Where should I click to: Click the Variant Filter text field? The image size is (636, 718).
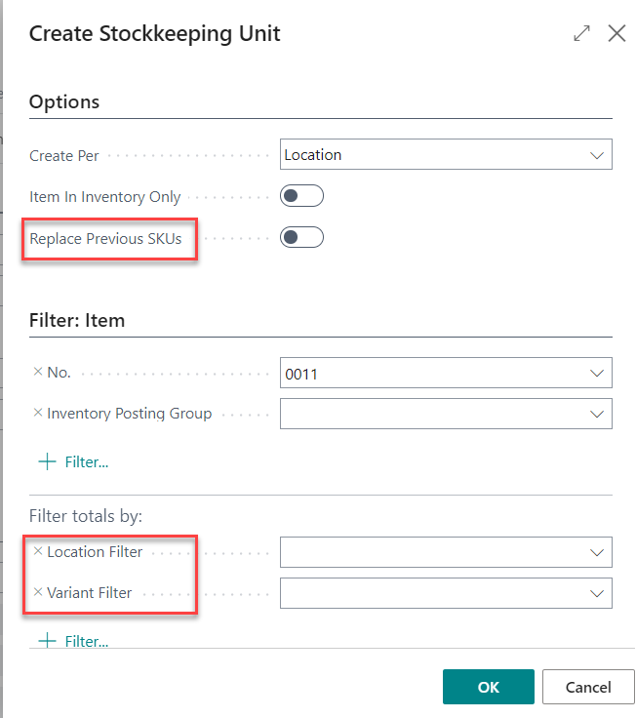[429, 593]
